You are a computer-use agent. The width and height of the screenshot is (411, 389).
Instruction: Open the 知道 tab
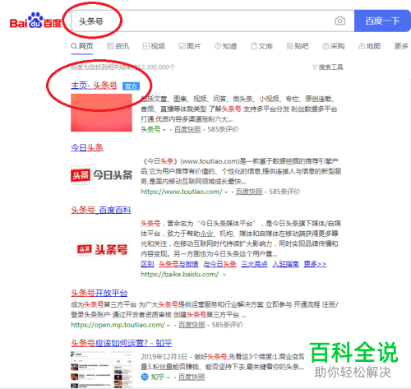pos(226,46)
